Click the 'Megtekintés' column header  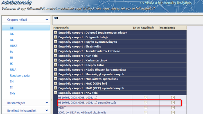(x=173, y=28)
